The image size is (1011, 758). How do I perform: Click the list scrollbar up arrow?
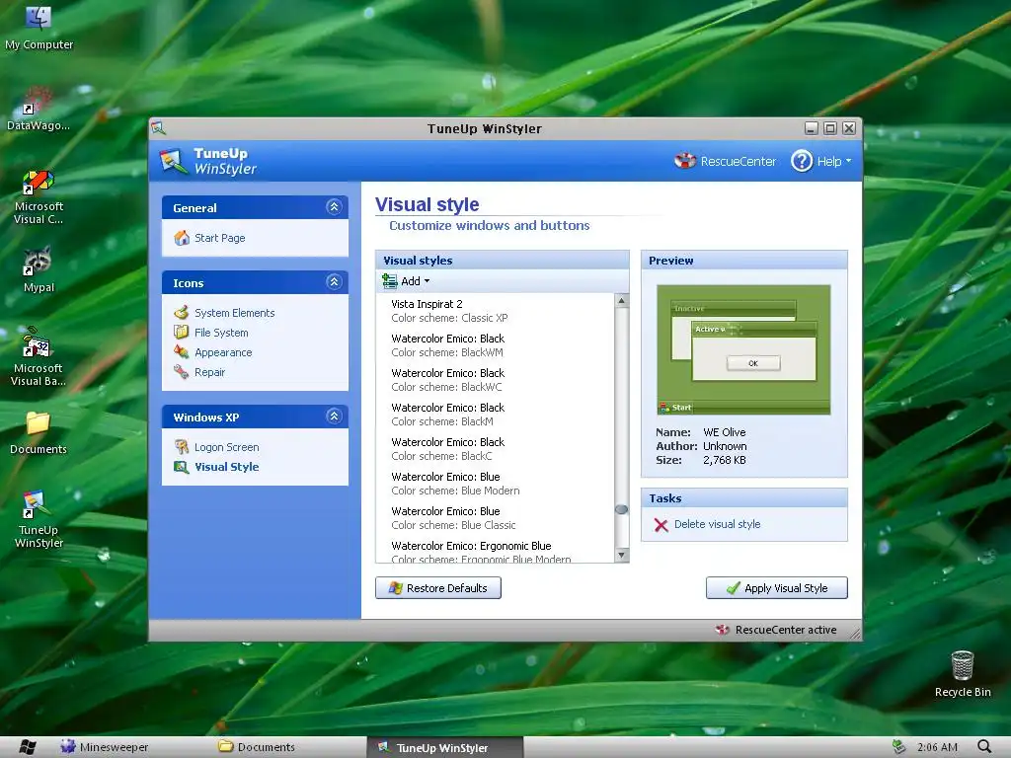tap(622, 300)
